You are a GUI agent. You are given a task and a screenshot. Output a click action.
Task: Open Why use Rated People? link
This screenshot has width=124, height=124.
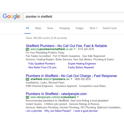click(x=58, y=111)
